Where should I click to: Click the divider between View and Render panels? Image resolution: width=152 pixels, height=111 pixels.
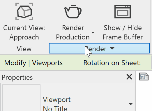[x=48, y=27]
